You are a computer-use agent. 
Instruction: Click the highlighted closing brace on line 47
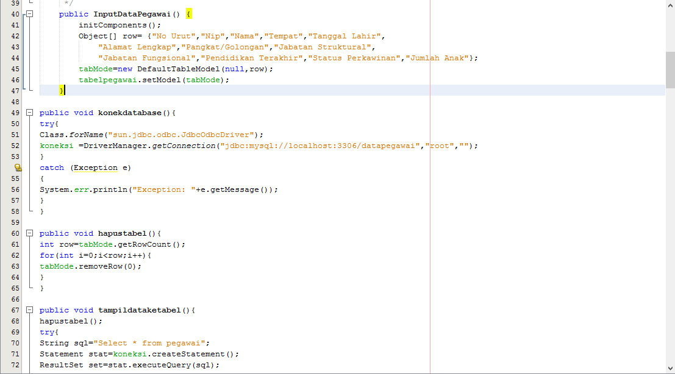pos(60,91)
